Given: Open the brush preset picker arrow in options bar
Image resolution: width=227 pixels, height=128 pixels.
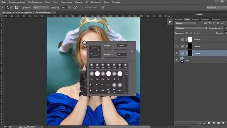Looking at the screenshot, I should [x=11, y=7].
